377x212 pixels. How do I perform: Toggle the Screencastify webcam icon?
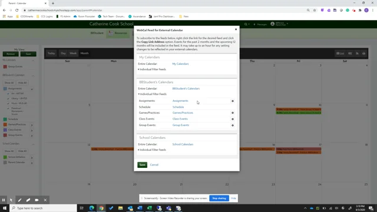coord(37,200)
